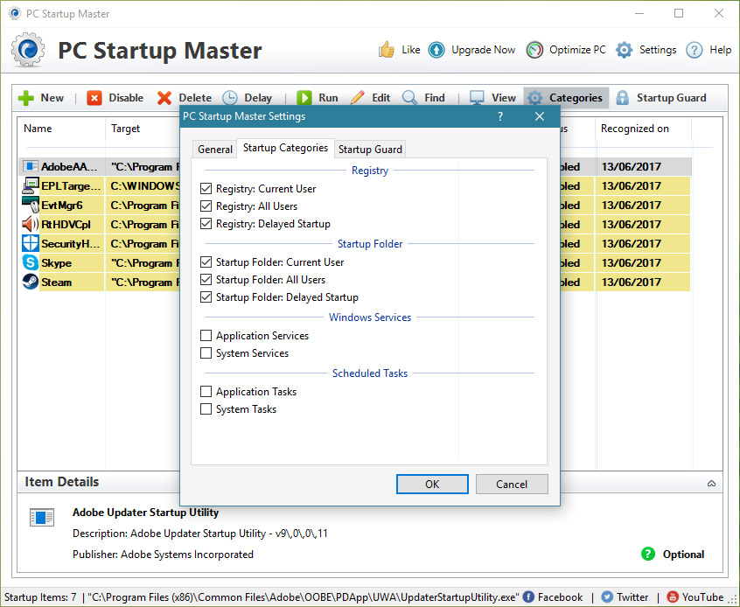Click the green plus New icon

pyautogui.click(x=26, y=98)
